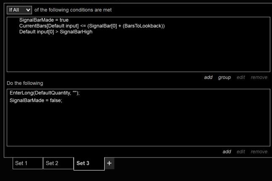Open the "If All" condition dropdown
Viewport: 272px width, 181px height.
click(19, 10)
